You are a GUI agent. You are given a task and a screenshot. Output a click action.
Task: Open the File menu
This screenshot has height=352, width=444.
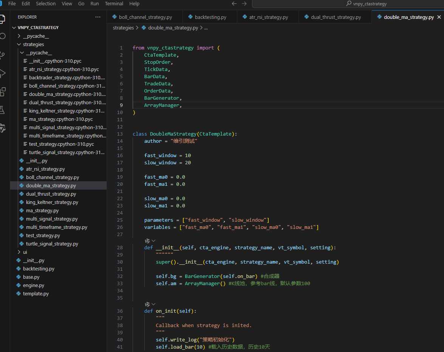[12, 4]
